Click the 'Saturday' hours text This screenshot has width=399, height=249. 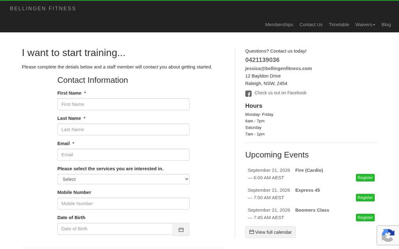coord(253,127)
